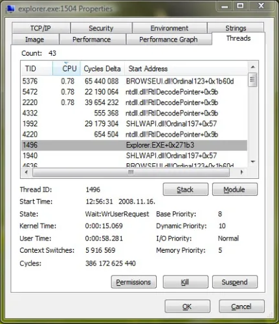The height and width of the screenshot is (324, 279).
Task: Switch to the Performance tab
Action: 92,40
